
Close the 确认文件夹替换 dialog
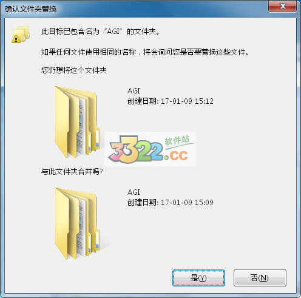pos(283,6)
